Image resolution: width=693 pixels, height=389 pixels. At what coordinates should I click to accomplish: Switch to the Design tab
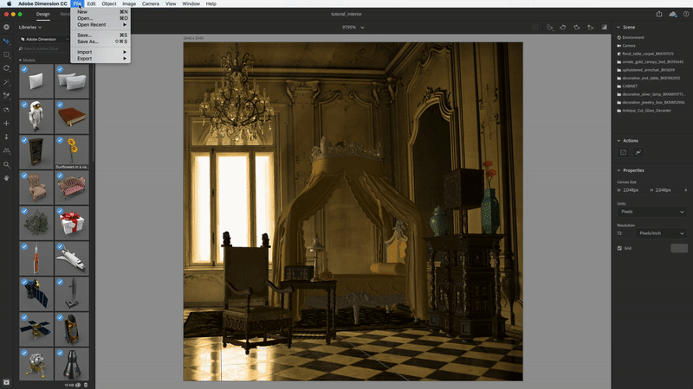pos(42,14)
